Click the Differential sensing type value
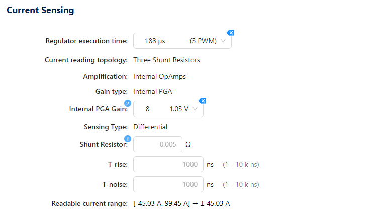 pos(150,127)
